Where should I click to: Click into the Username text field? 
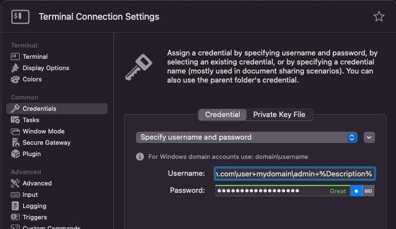pos(294,174)
